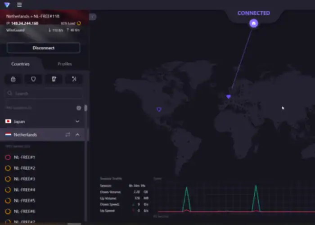Click the header download speed arrow icon
Screen dimensions: 315x225
(x=49, y=30)
